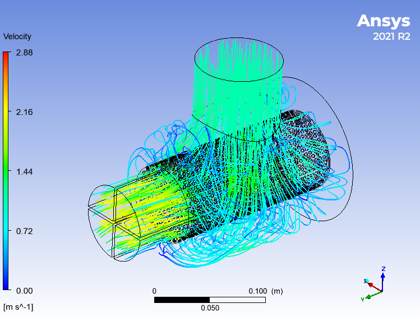The height and width of the screenshot is (322, 420).
Task: Select the Velocity legend title
Action: click(x=17, y=36)
